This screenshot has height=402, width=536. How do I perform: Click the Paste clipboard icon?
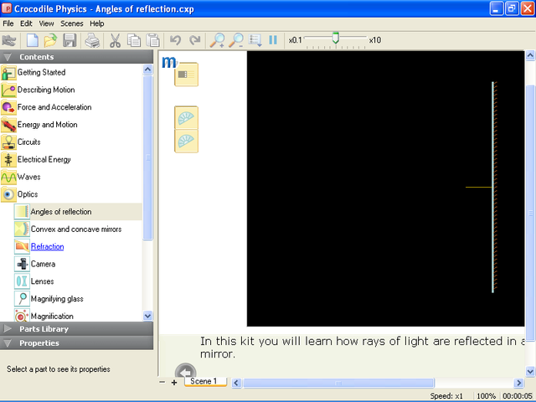152,40
